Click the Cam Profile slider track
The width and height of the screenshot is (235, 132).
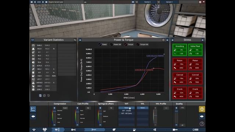(77, 117)
